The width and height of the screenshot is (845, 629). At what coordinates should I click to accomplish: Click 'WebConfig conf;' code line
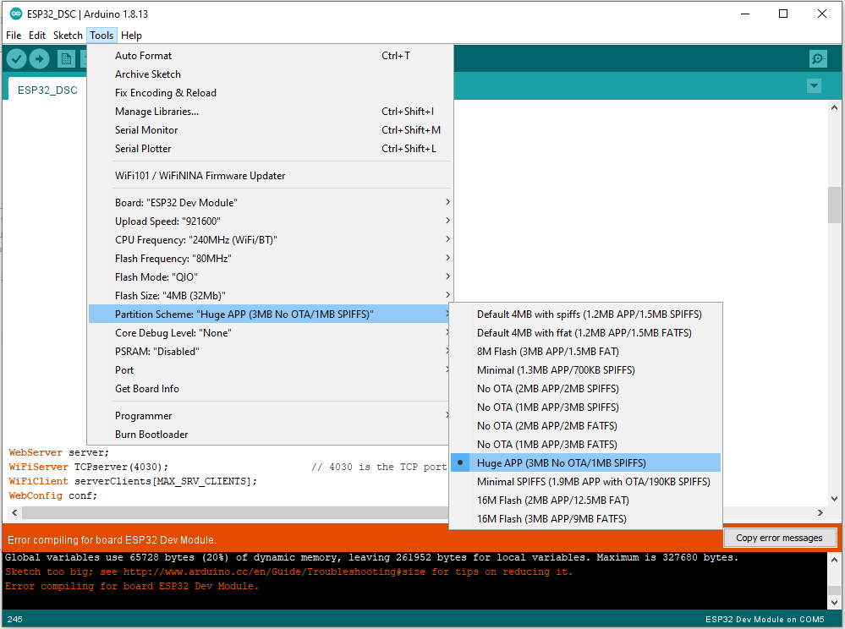(52, 495)
